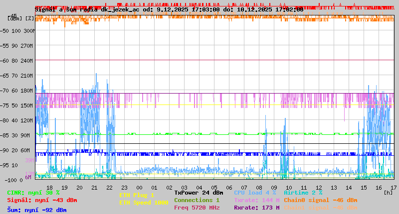Viewport: 399px width, 214px height.
Task: Select the Chain0 signal -46 dBm label
Action: point(320,200)
